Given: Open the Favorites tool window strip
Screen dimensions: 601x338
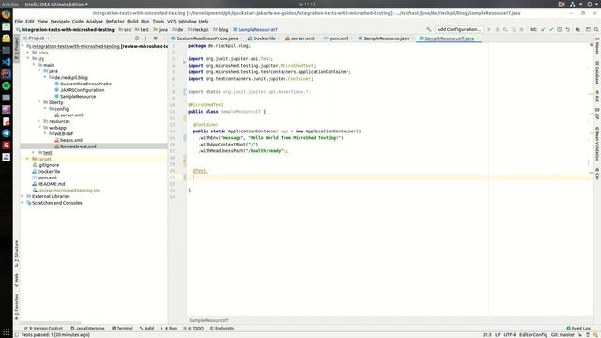Looking at the screenshot, I should (17, 307).
